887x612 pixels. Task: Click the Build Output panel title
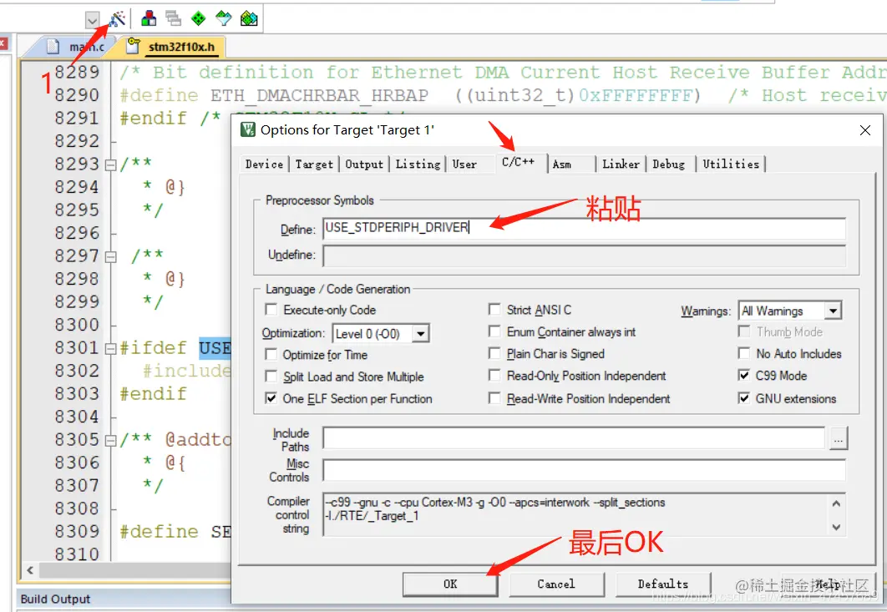tap(55, 599)
